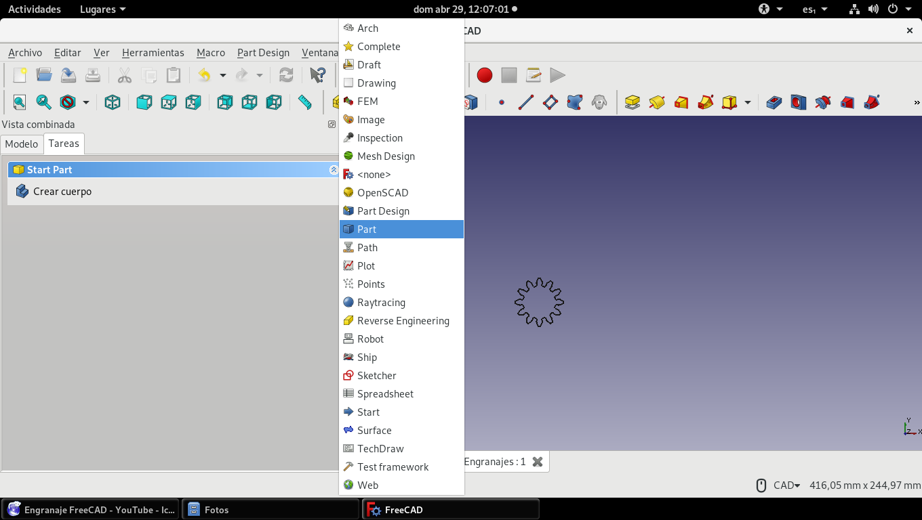Click the measure distance ruler icon
Image resolution: width=922 pixels, height=520 pixels.
pyautogui.click(x=305, y=102)
